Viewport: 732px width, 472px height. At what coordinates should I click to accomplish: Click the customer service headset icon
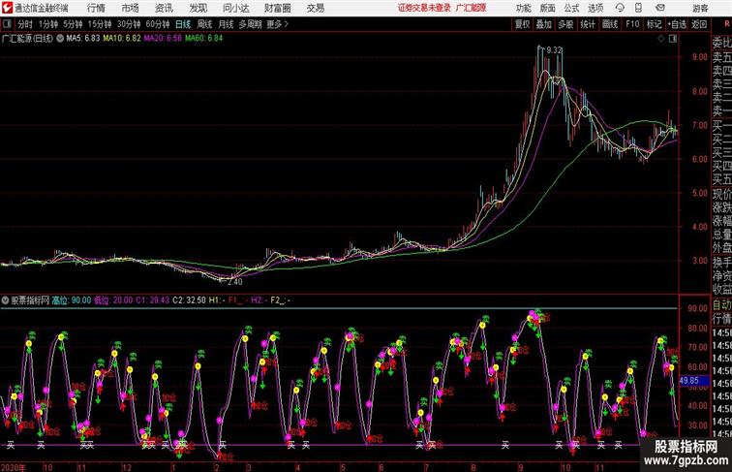(x=620, y=8)
